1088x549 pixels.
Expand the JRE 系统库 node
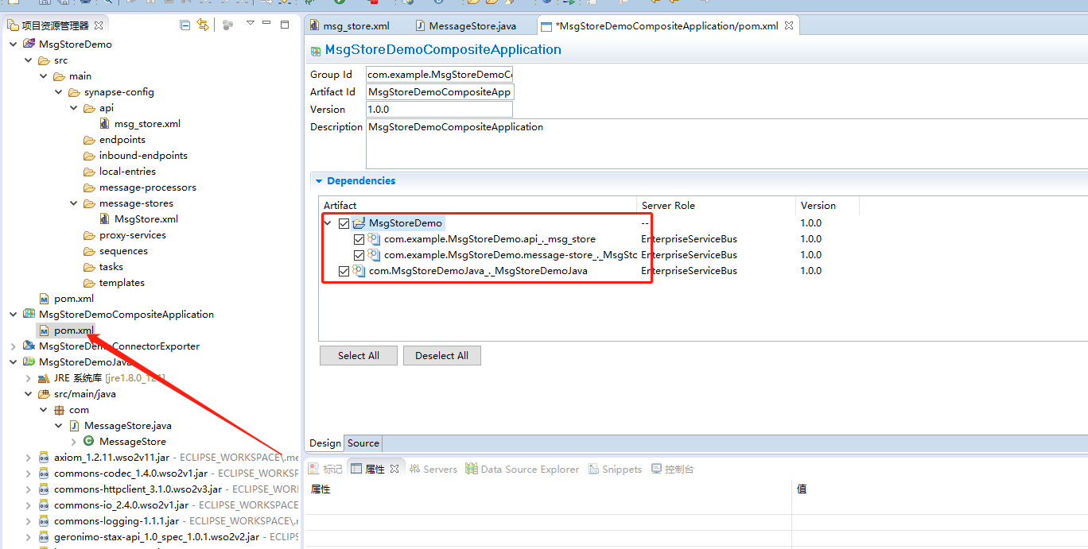(x=28, y=378)
